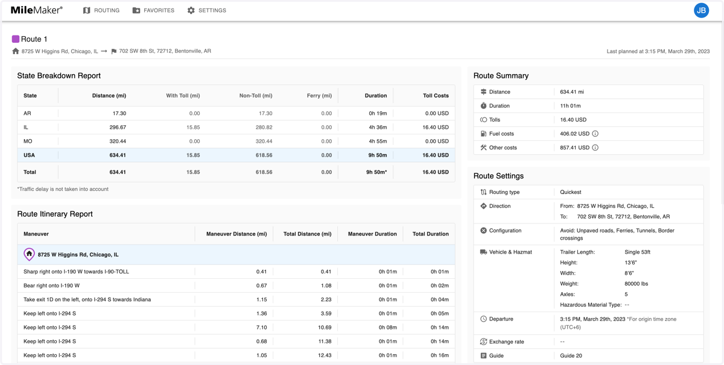Click the 80000 lbs weight value

pyautogui.click(x=637, y=284)
